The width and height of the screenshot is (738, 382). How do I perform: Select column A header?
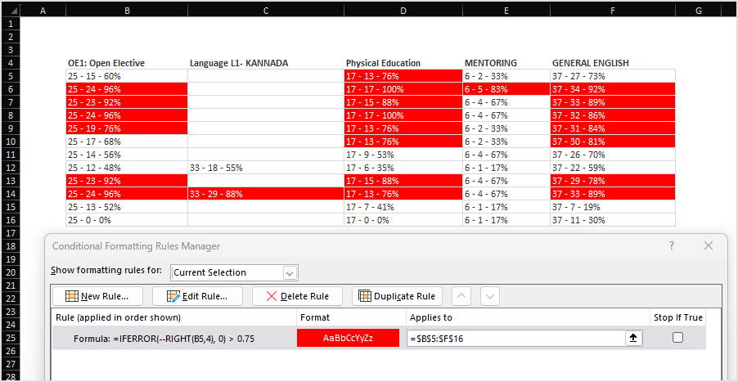click(x=43, y=11)
